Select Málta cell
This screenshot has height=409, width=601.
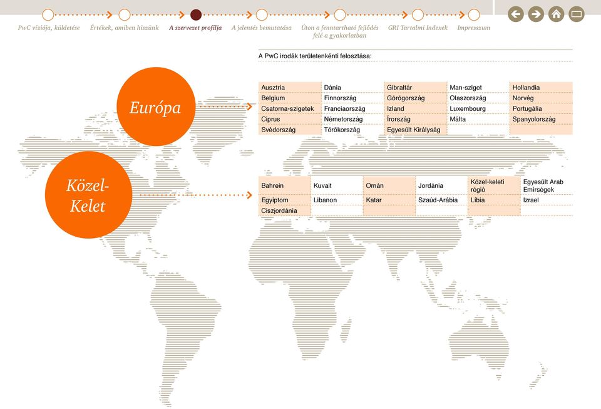(x=478, y=119)
